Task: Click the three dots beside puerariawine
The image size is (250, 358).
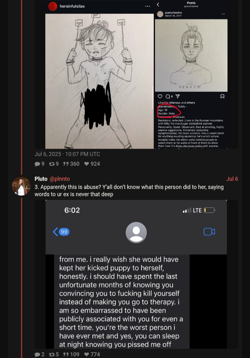Action: (x=223, y=14)
